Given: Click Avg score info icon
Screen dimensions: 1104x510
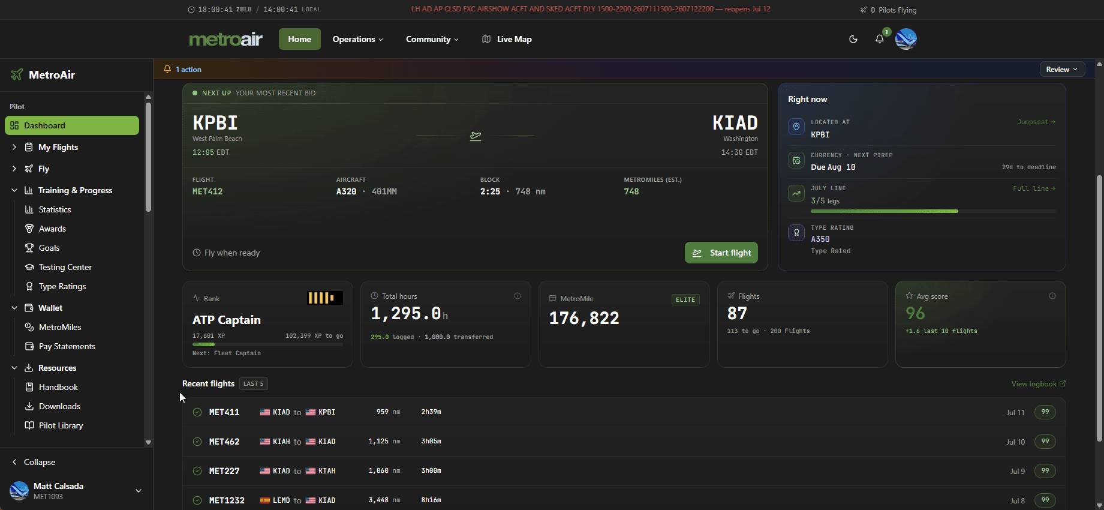Looking at the screenshot, I should click(x=1052, y=296).
